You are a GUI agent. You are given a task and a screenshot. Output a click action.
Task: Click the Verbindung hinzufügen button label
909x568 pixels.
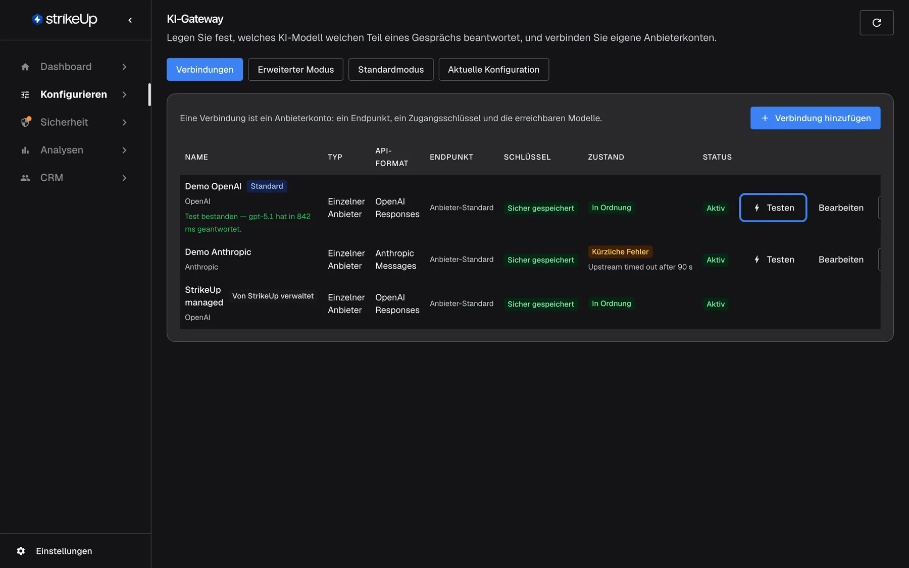click(x=823, y=118)
